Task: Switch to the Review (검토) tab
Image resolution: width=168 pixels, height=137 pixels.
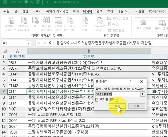Action: pos(100,11)
